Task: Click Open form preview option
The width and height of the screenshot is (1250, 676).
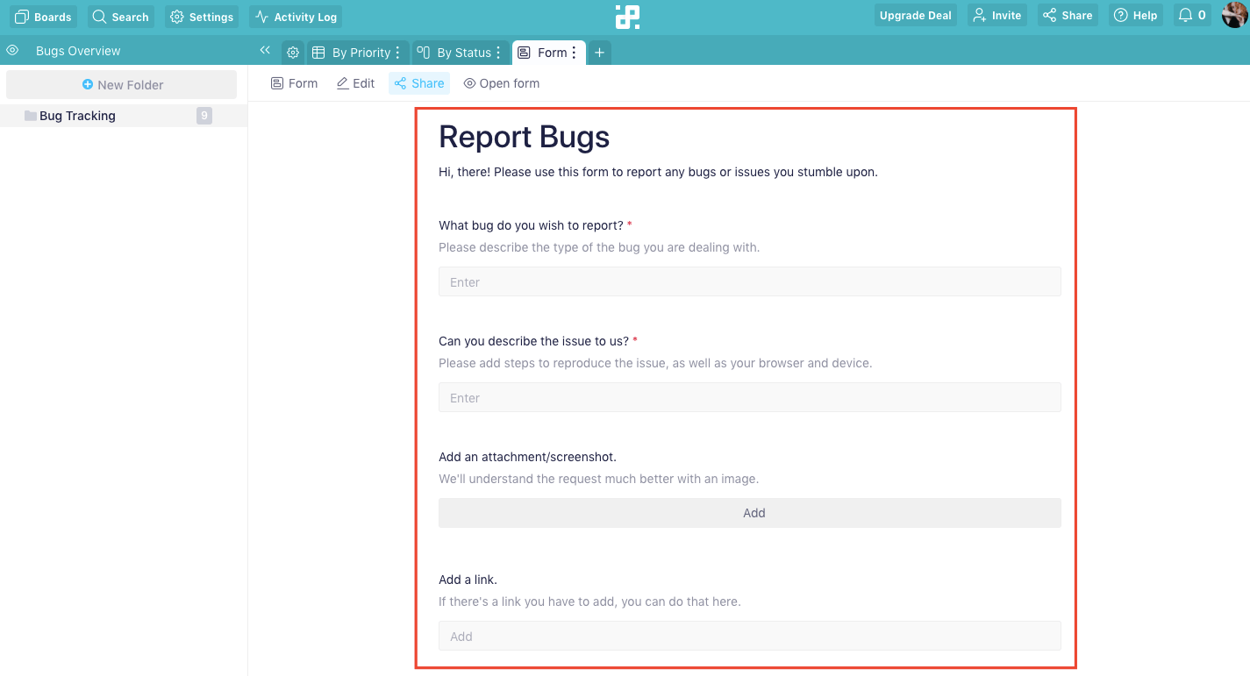Action: [x=502, y=83]
